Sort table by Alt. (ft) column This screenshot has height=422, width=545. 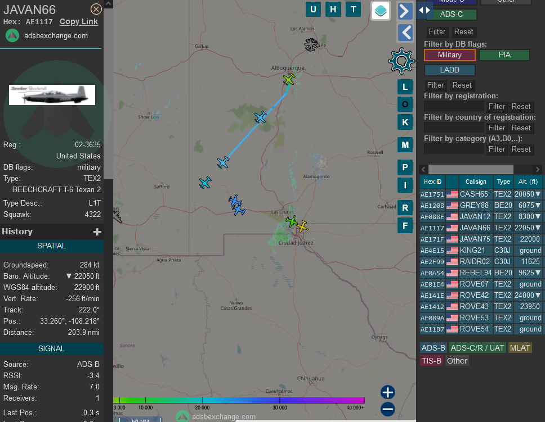(x=528, y=181)
